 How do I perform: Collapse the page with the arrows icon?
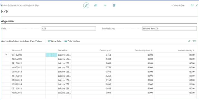pos(197,6)
